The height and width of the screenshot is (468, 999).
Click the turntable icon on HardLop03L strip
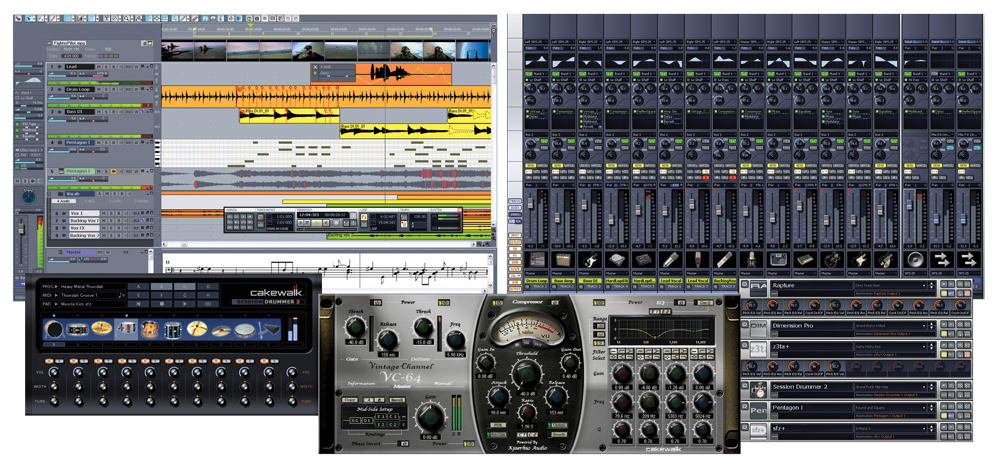pos(617,260)
